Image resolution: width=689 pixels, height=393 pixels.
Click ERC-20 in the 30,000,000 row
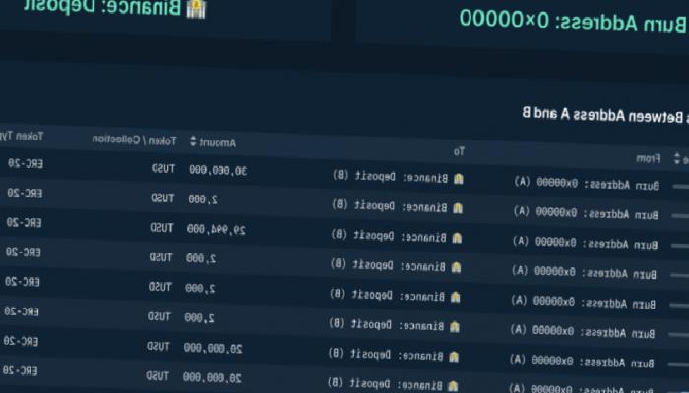click(x=26, y=164)
